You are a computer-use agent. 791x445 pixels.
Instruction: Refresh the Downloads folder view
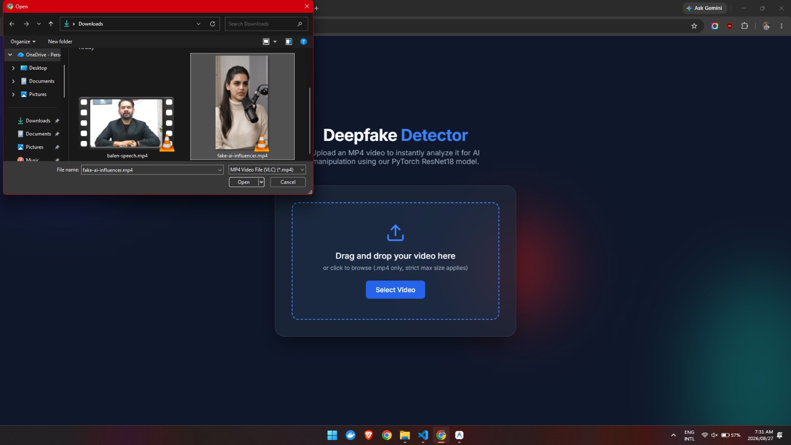click(x=213, y=24)
